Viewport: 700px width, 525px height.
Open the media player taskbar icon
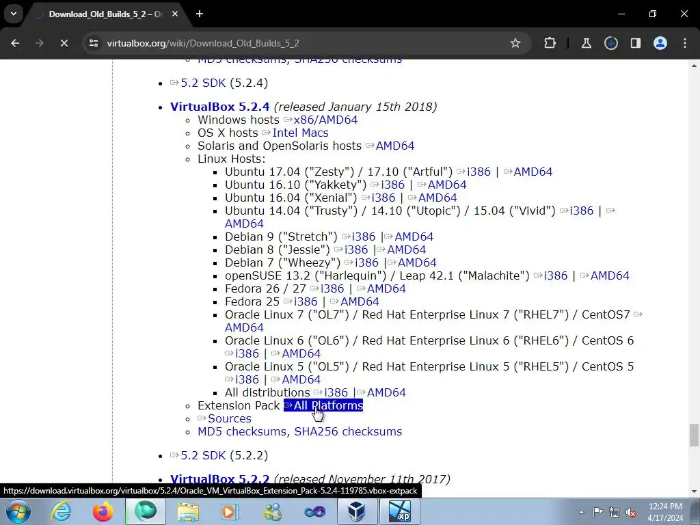click(x=230, y=511)
